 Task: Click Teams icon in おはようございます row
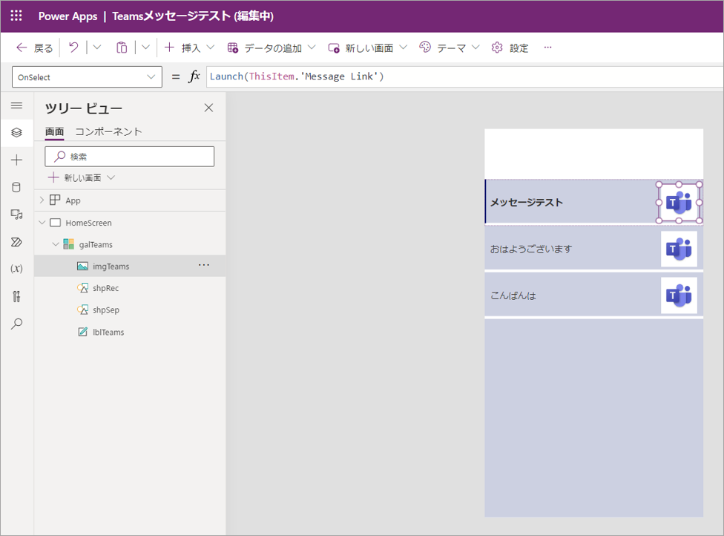coord(679,249)
